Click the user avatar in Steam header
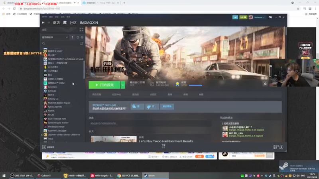319x179 pixels. pyautogui.click(x=251, y=17)
